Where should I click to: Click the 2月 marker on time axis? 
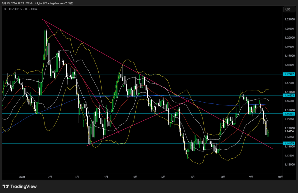coord(50,177)
